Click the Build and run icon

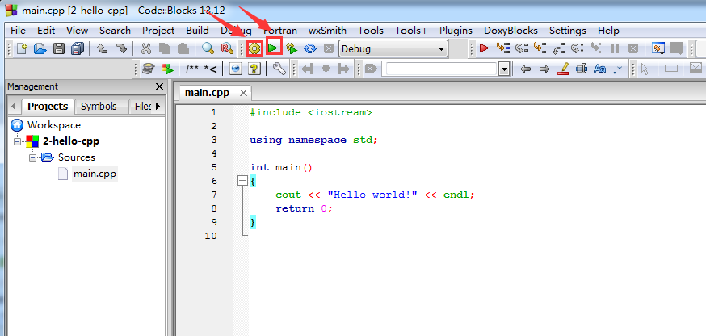pyautogui.click(x=292, y=48)
